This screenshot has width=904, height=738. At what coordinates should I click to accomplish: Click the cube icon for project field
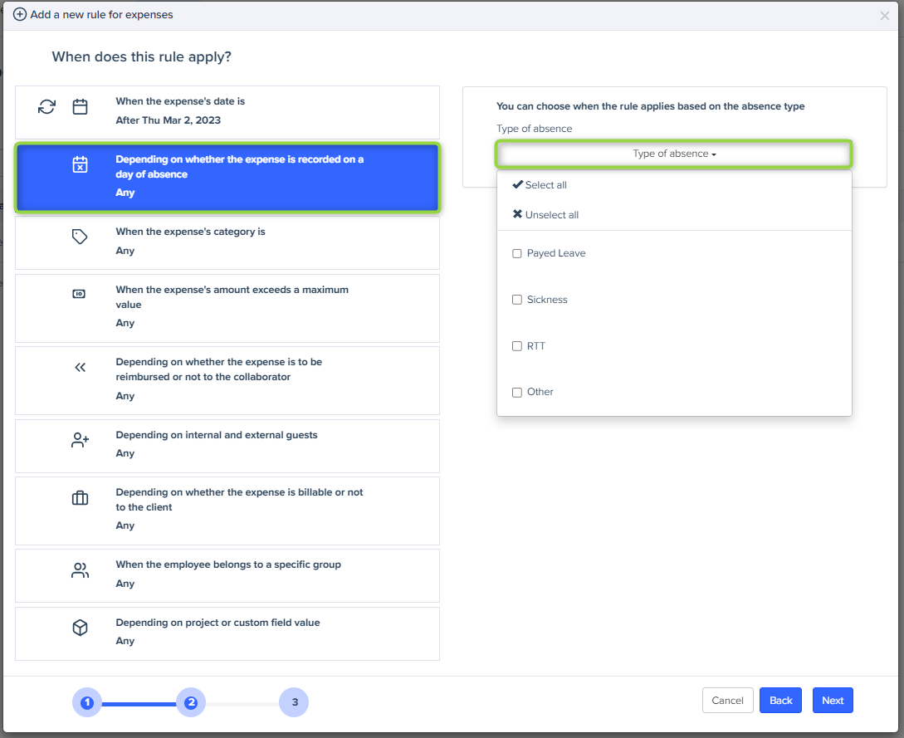click(x=80, y=628)
